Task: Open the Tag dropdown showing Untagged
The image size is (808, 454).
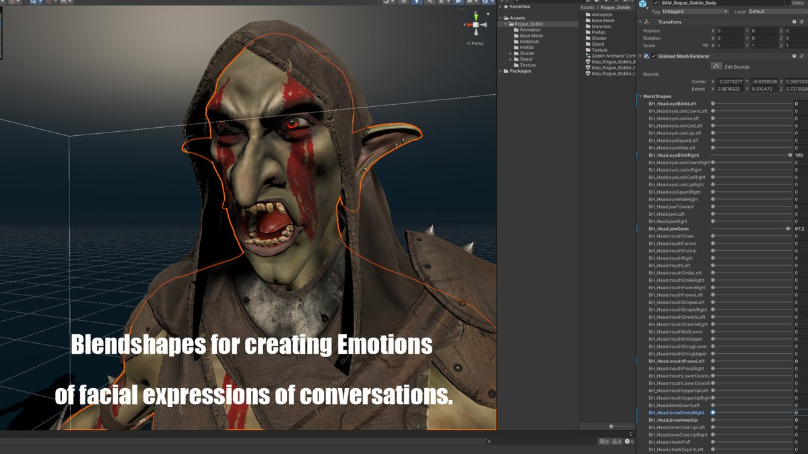Action: click(x=695, y=11)
